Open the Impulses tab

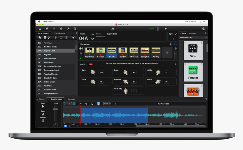click(x=192, y=33)
